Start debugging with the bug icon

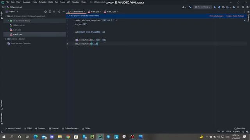point(219,7)
